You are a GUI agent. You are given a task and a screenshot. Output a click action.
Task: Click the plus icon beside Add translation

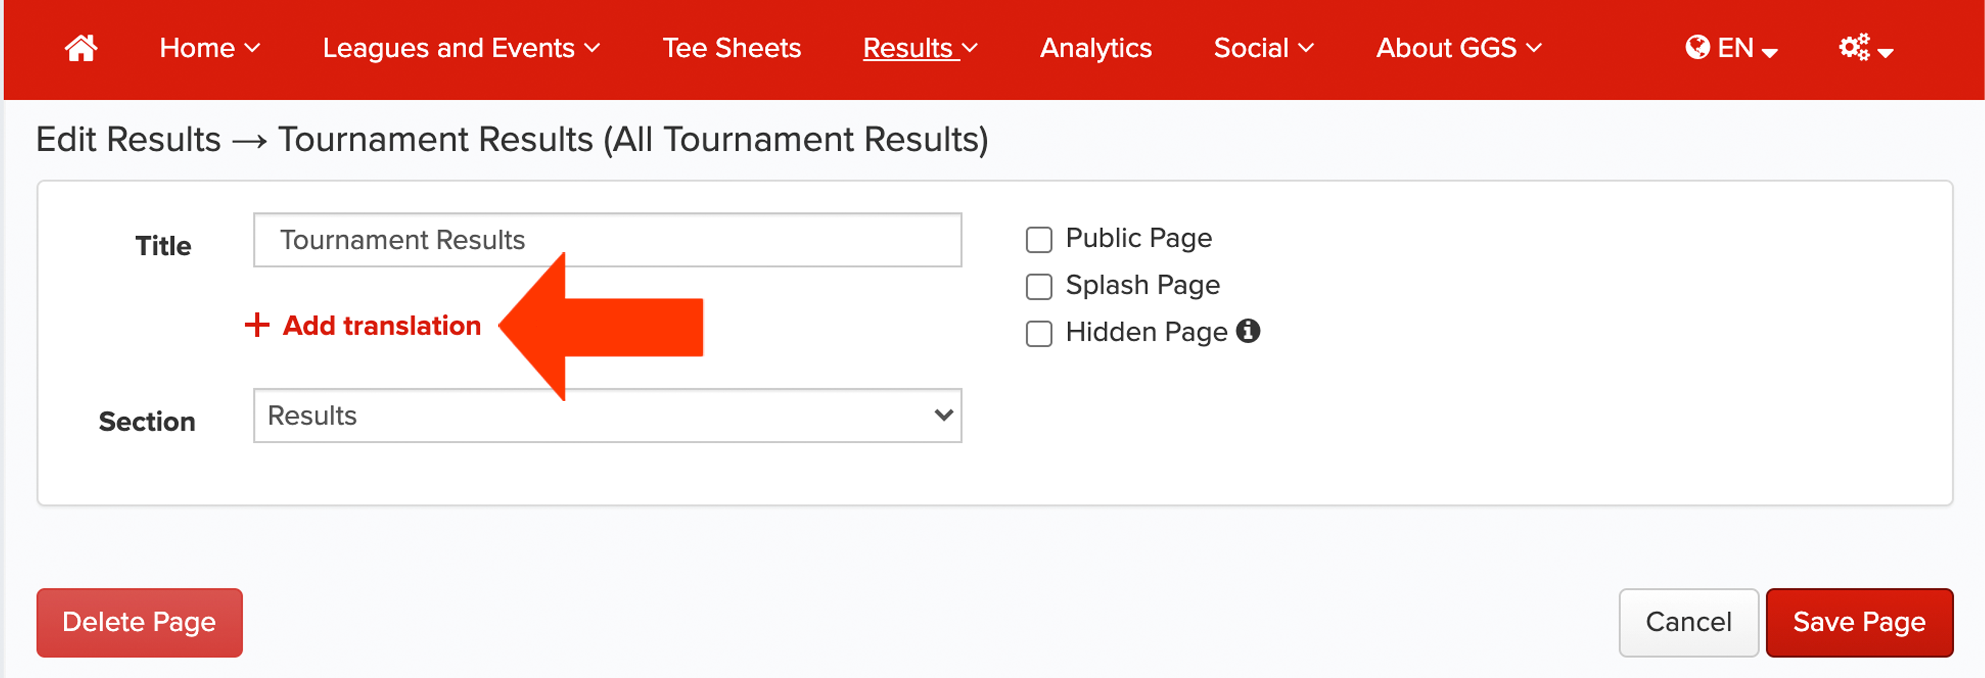coord(256,325)
